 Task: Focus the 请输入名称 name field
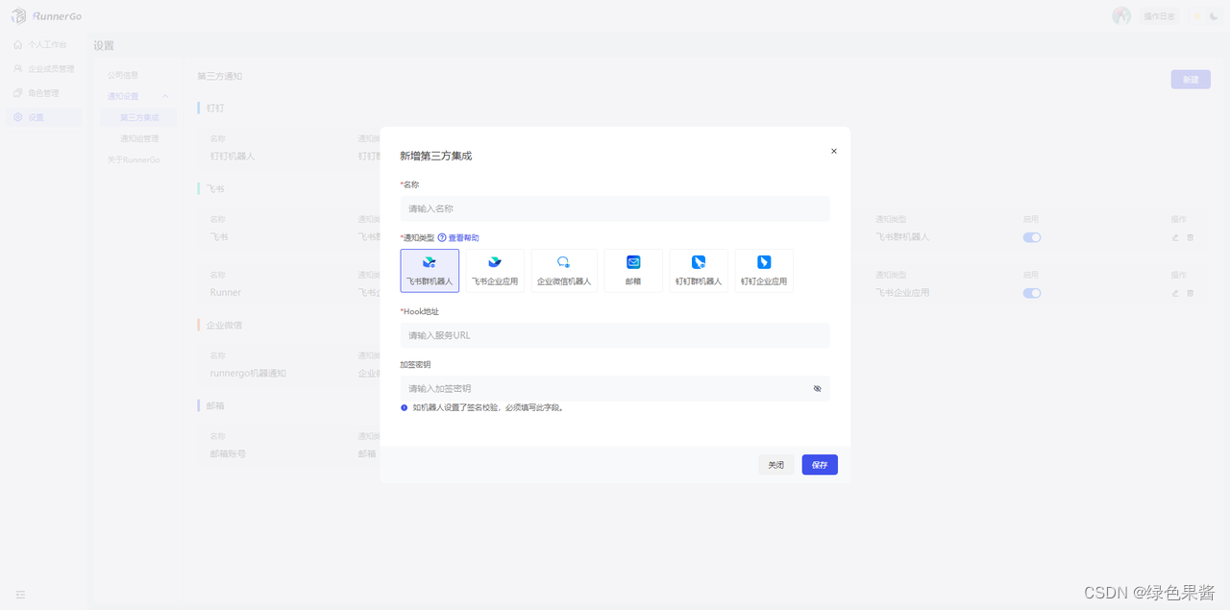(x=615, y=208)
